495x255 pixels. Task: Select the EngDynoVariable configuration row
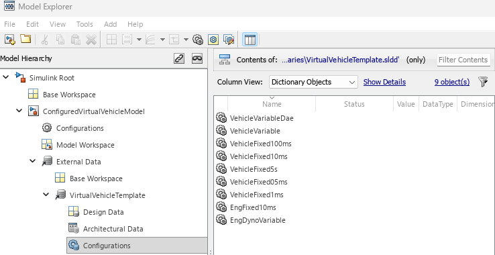(258, 220)
